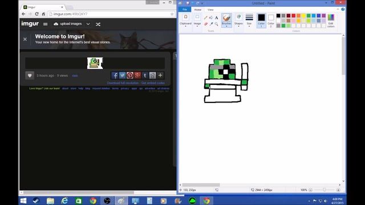The image size is (365, 205).
Task: Select the Imgur browser tab
Action: (x=43, y=7)
